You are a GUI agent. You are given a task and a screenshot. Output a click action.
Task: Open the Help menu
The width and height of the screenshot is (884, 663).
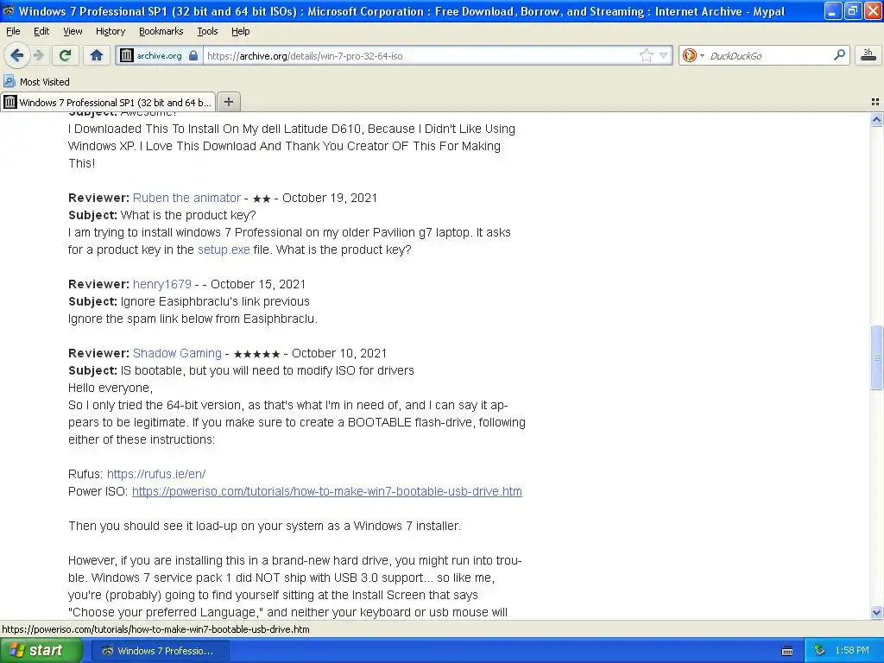(x=241, y=31)
